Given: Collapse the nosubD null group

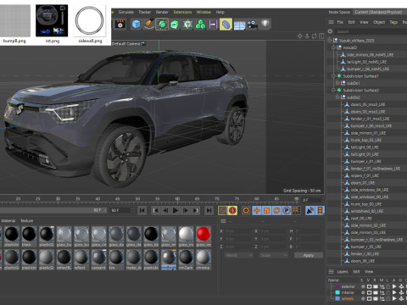Looking at the screenshot, I should click(333, 47).
